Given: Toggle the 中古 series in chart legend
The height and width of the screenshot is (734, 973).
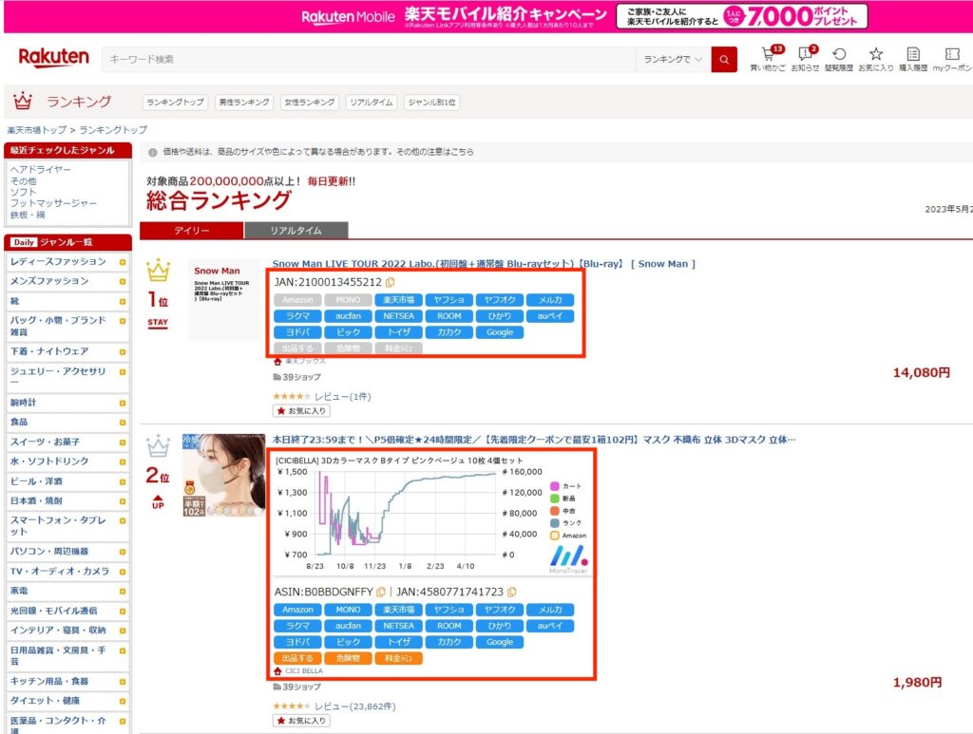Looking at the screenshot, I should point(563,511).
